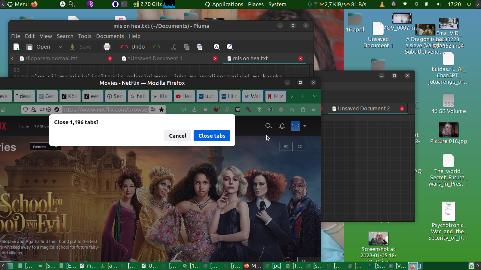Open the Netflix notifications bell
Screen dimensions: 481x270
click(x=282, y=126)
